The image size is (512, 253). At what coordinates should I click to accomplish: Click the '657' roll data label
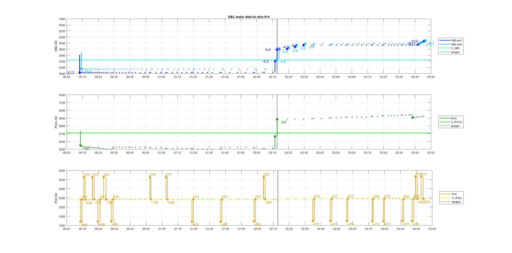pos(258,197)
